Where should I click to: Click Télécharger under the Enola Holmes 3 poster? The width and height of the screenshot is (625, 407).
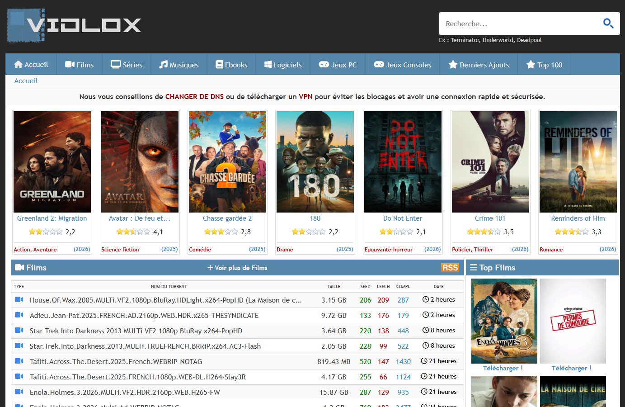pos(503,368)
